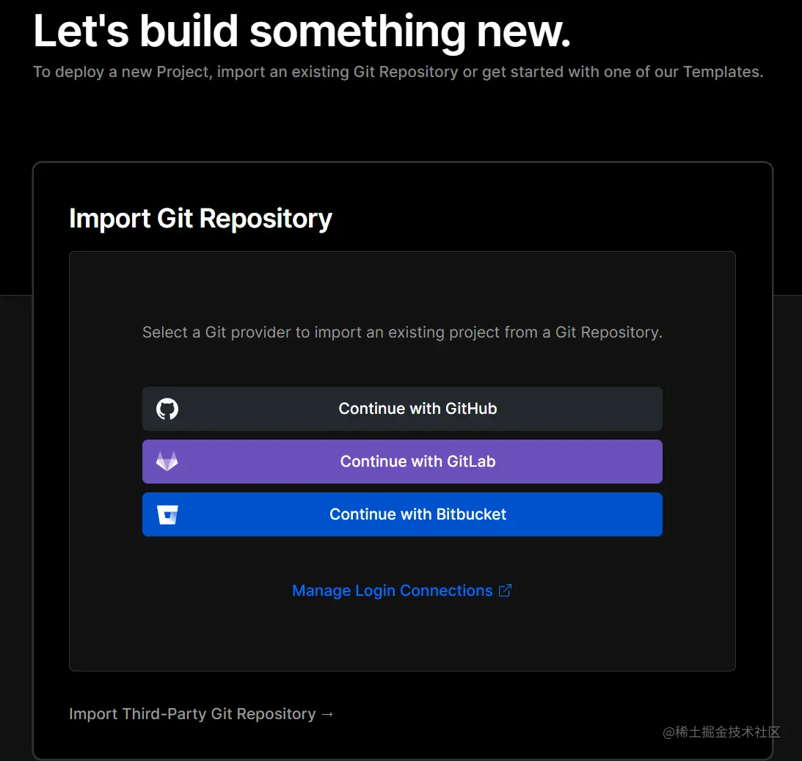Open Import Third-Party Git Repository link

pyautogui.click(x=192, y=714)
